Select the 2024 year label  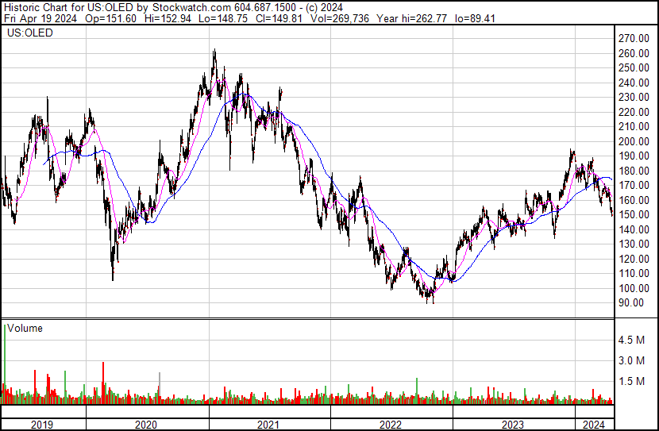(594, 425)
